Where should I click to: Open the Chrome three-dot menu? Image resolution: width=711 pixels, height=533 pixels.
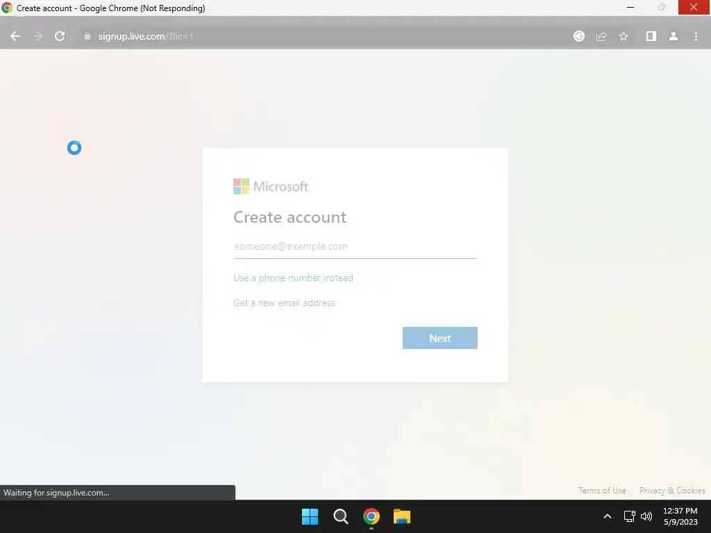coord(696,36)
